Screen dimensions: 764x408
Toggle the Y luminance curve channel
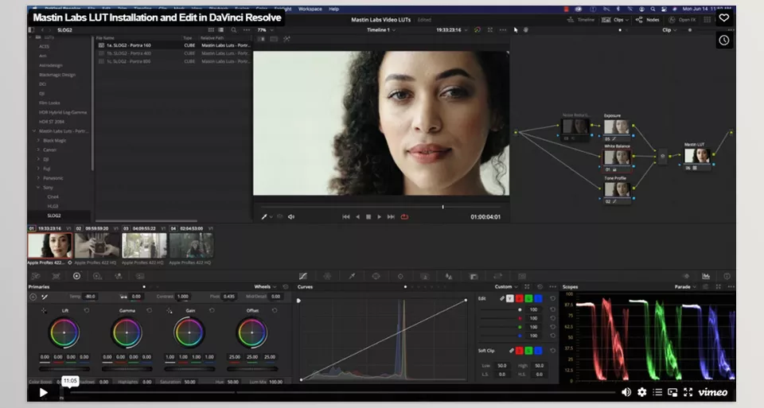(x=509, y=298)
